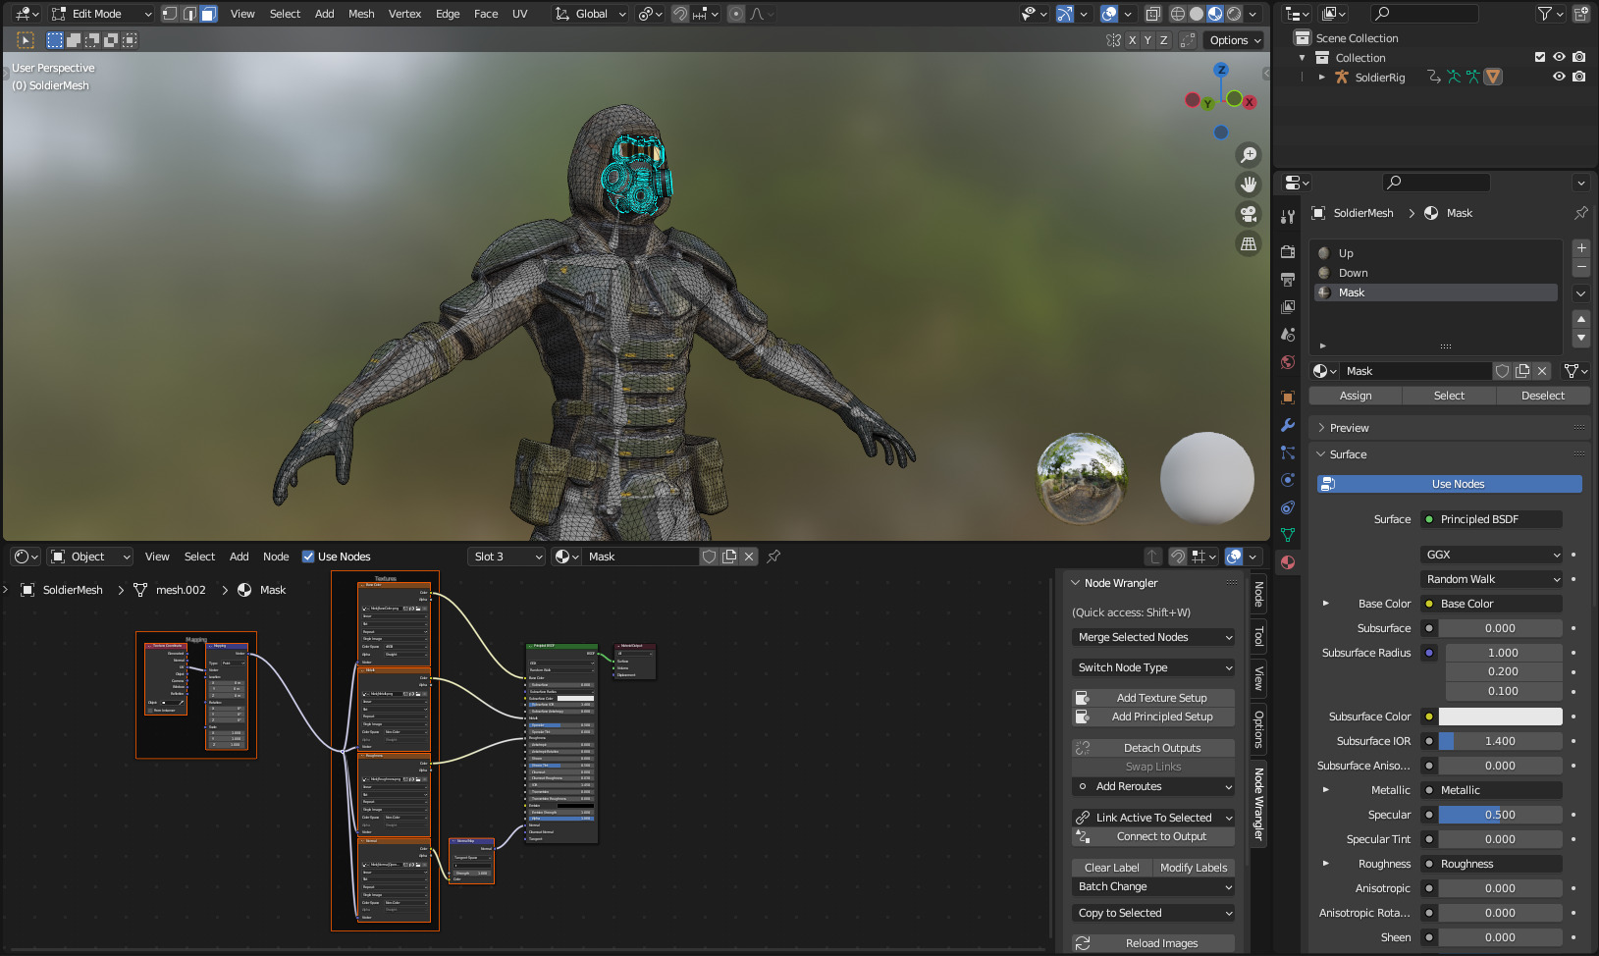Switch to rendered viewport shading
1599x956 pixels.
(x=1234, y=14)
